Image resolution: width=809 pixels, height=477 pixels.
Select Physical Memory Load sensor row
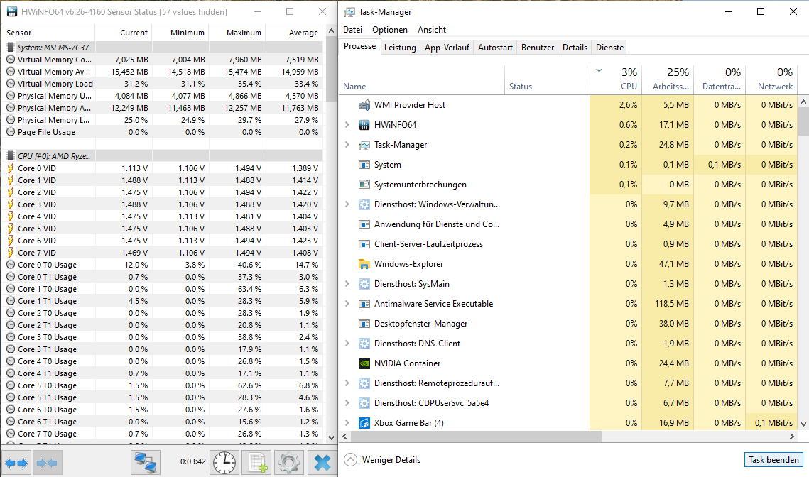point(162,120)
